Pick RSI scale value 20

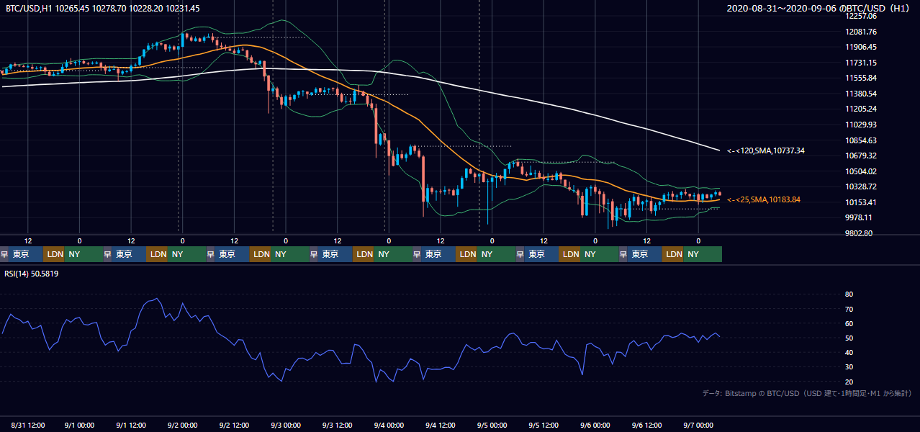[849, 382]
